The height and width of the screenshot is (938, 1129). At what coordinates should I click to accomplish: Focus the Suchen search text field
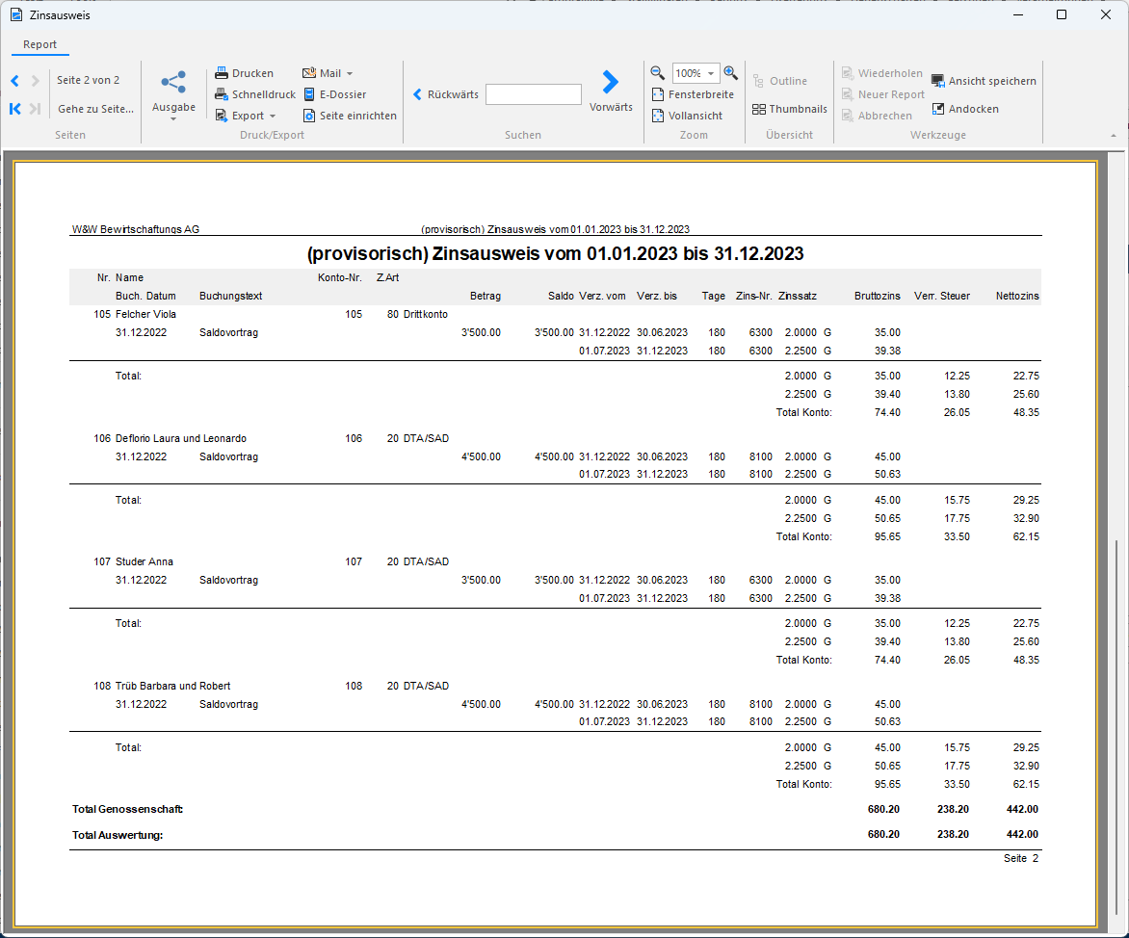pyautogui.click(x=534, y=94)
